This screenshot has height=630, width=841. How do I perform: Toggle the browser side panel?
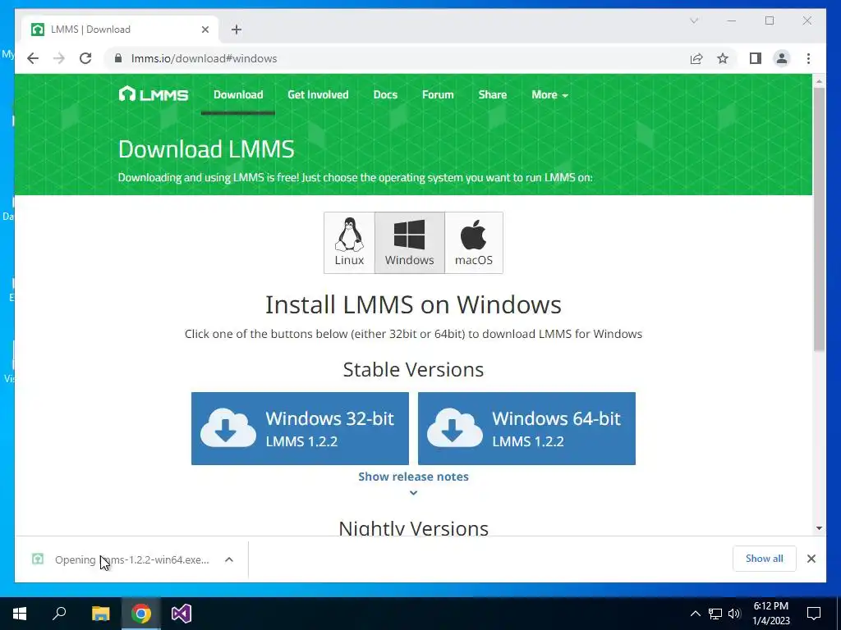[x=756, y=58]
